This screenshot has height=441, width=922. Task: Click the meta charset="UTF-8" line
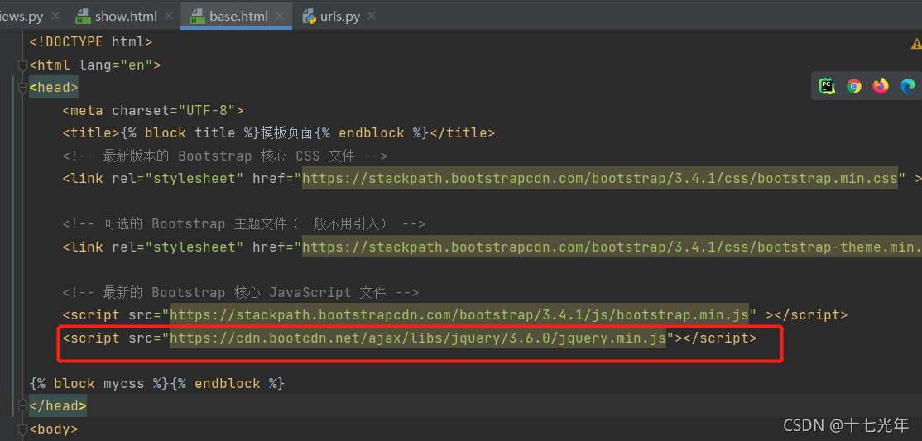(153, 111)
